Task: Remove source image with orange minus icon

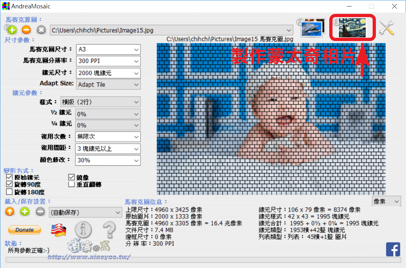Action: (26, 30)
